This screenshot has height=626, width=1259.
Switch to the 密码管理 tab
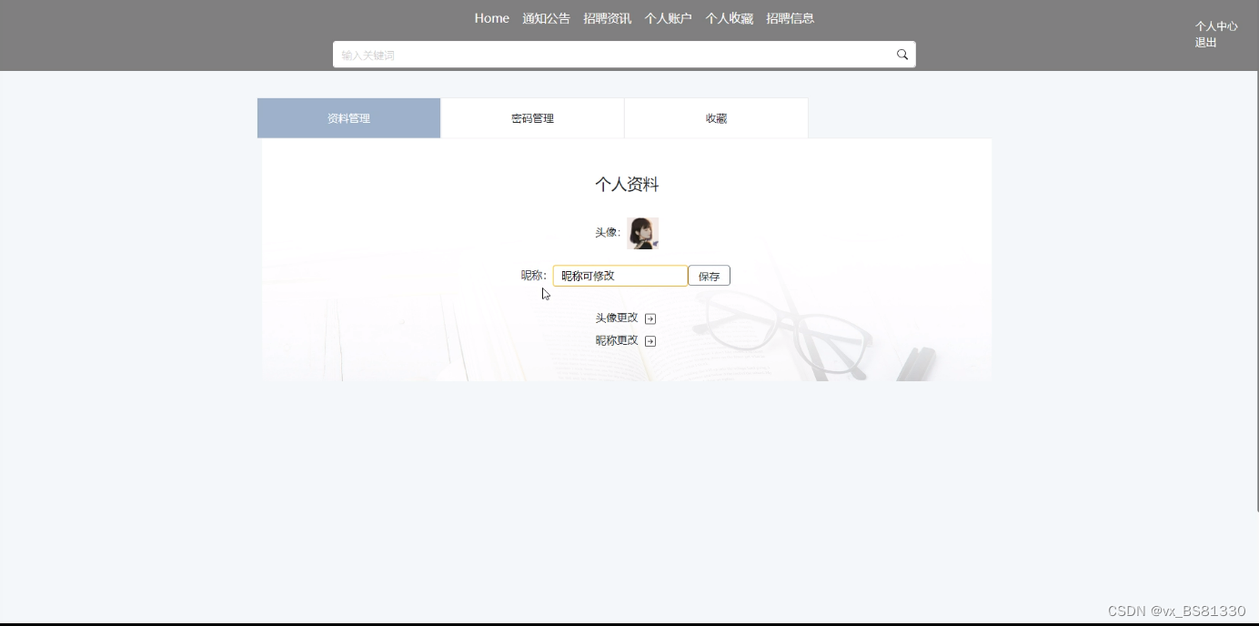533,118
